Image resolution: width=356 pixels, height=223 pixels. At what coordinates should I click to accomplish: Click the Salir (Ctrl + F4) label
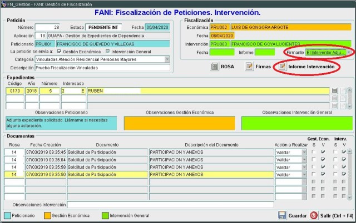[x=336, y=215]
